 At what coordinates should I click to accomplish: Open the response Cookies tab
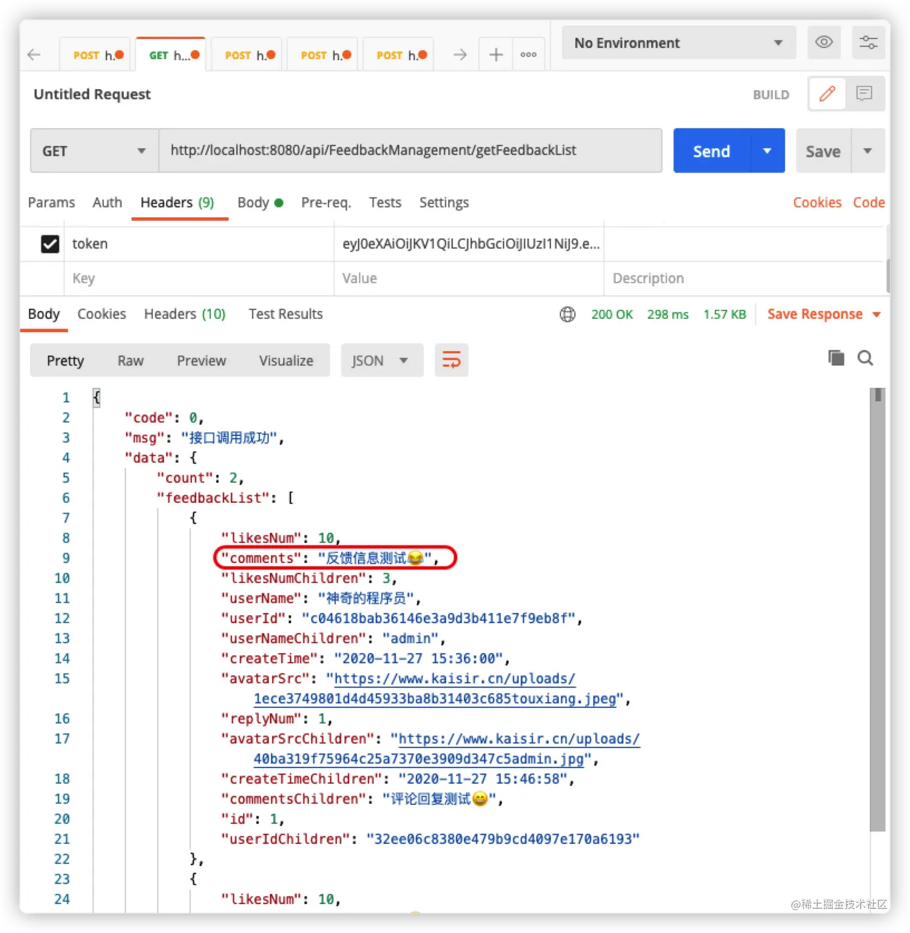point(102,314)
